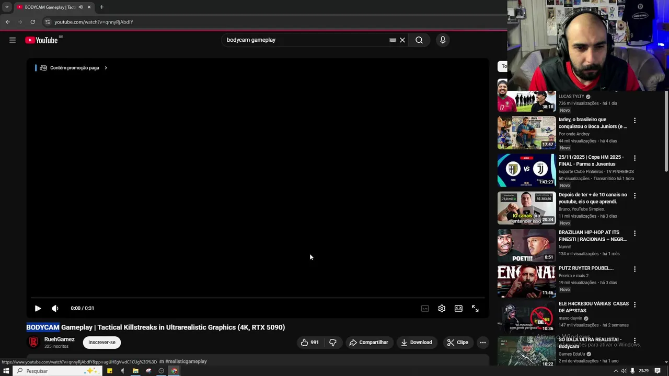Open Copa HM 2025 Parma x Juventus thumbnail
Screen dimensions: 669x376
pyautogui.click(x=526, y=170)
